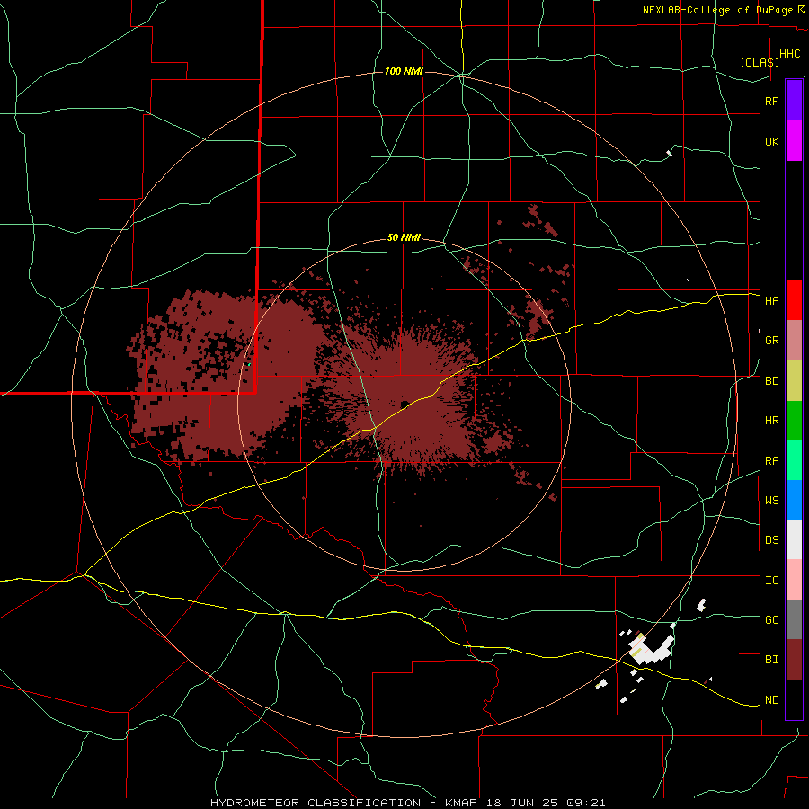809x809 pixels.
Task: Click the '18 JUN 25 09:21' timestamp
Action: point(547,803)
